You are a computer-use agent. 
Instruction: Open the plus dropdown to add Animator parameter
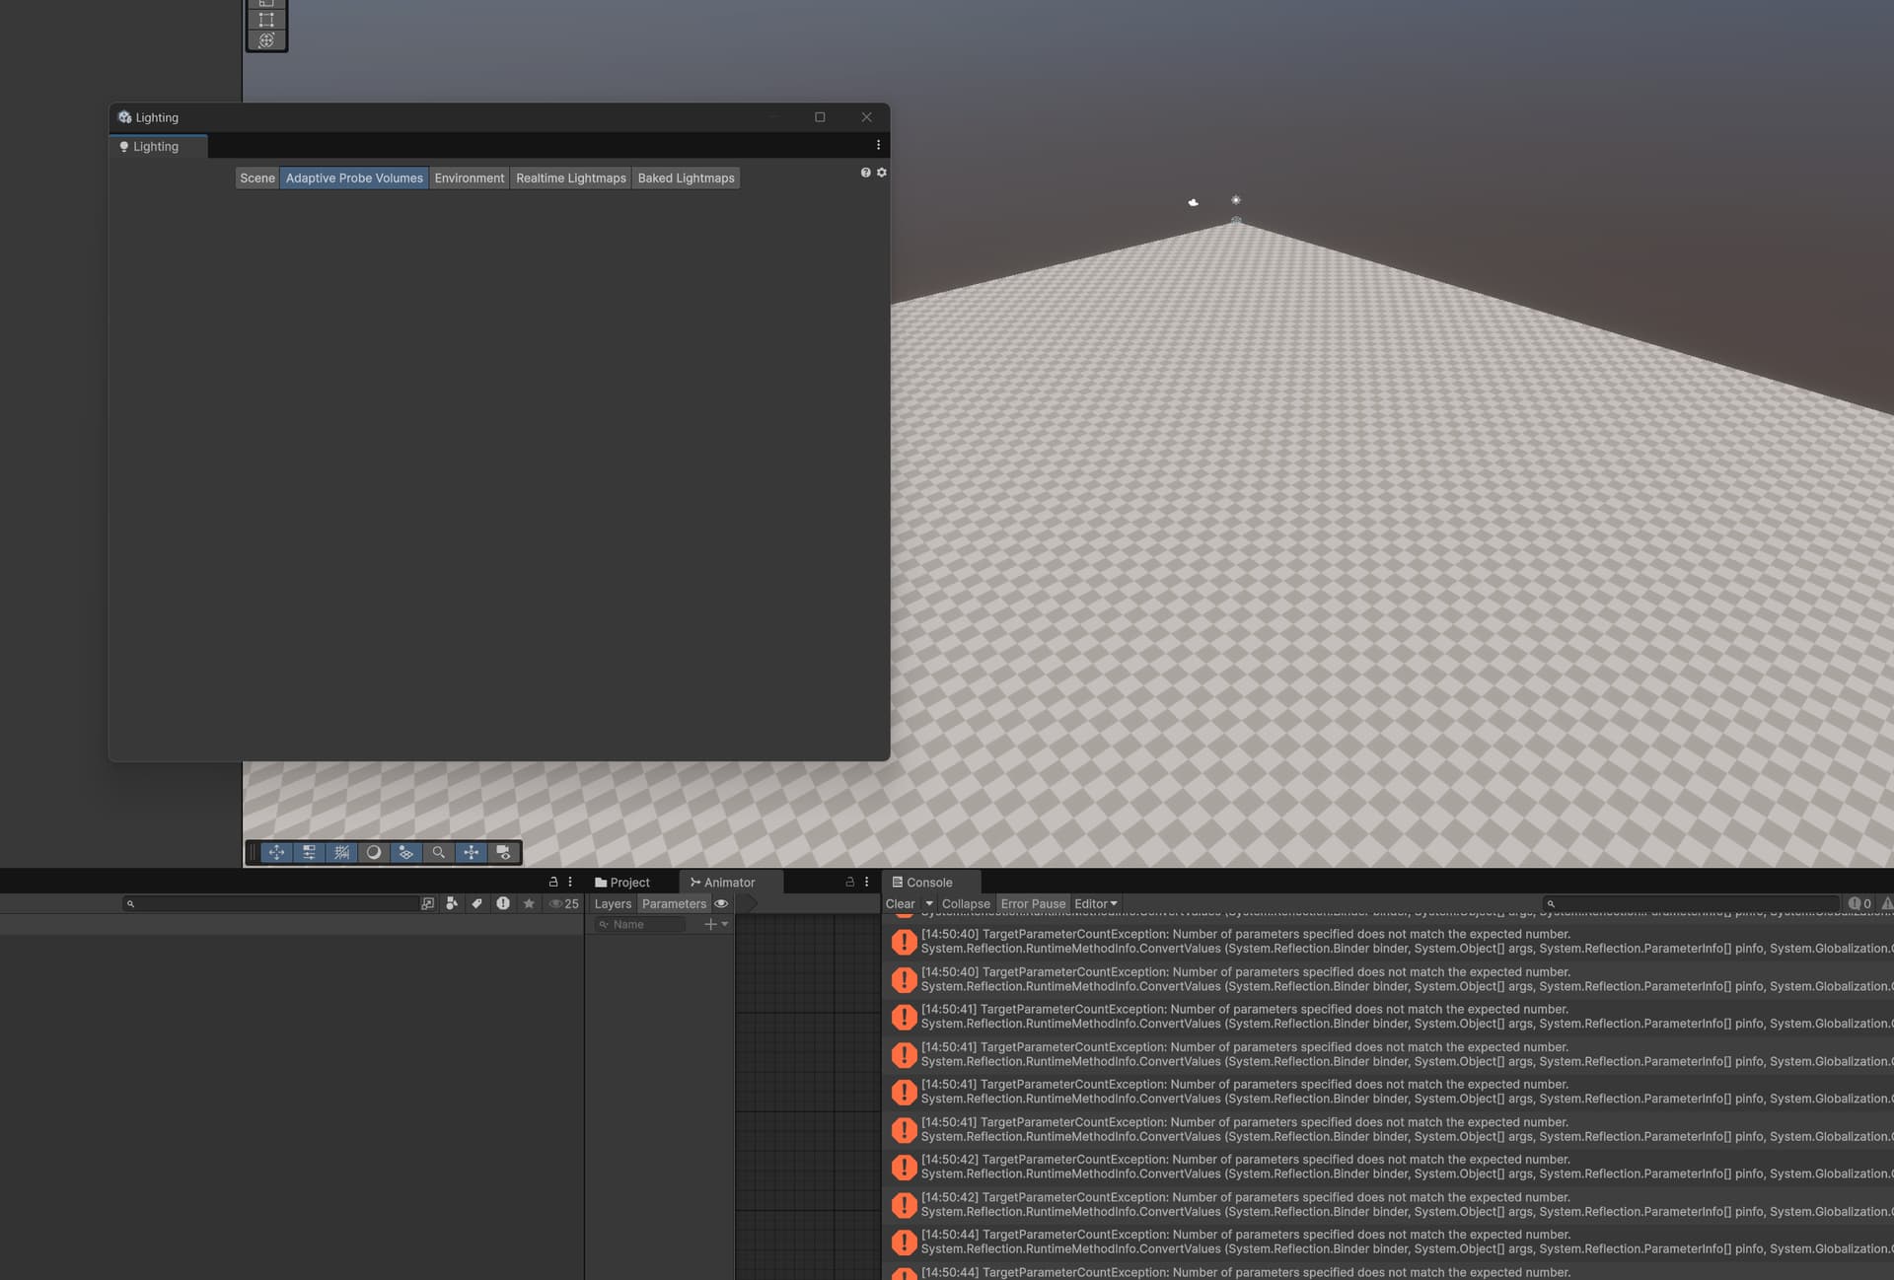coord(723,924)
